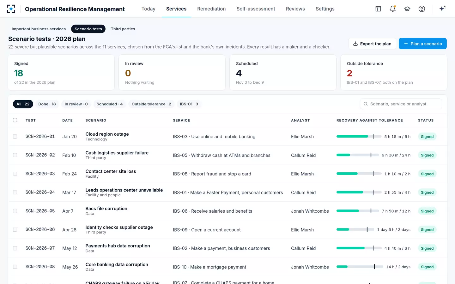This screenshot has width=455, height=284.
Task: Click analyst Jonah Whitcombe on SCN-2026-08 row
Action: [x=310, y=267]
